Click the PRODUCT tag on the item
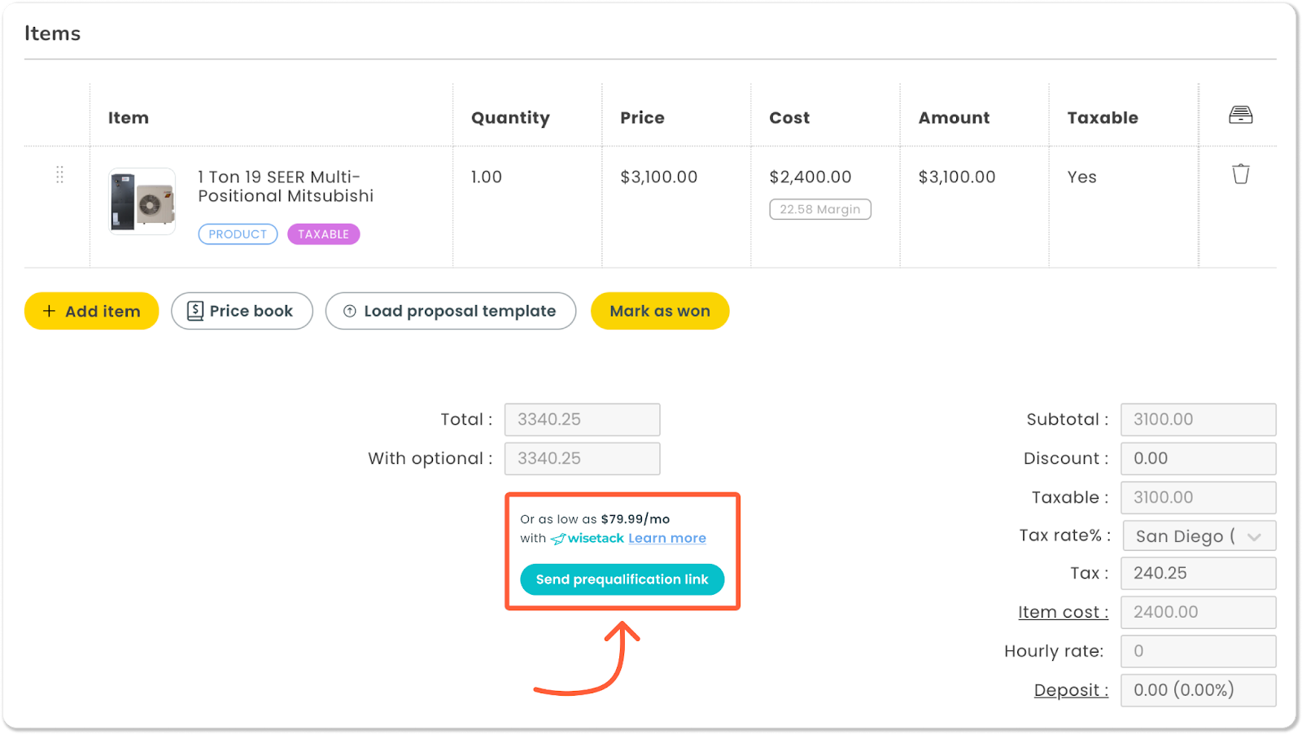 tap(238, 234)
